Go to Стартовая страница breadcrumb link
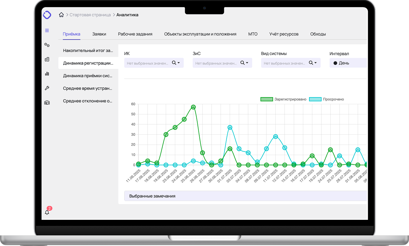The width and height of the screenshot is (409, 246). [x=90, y=15]
